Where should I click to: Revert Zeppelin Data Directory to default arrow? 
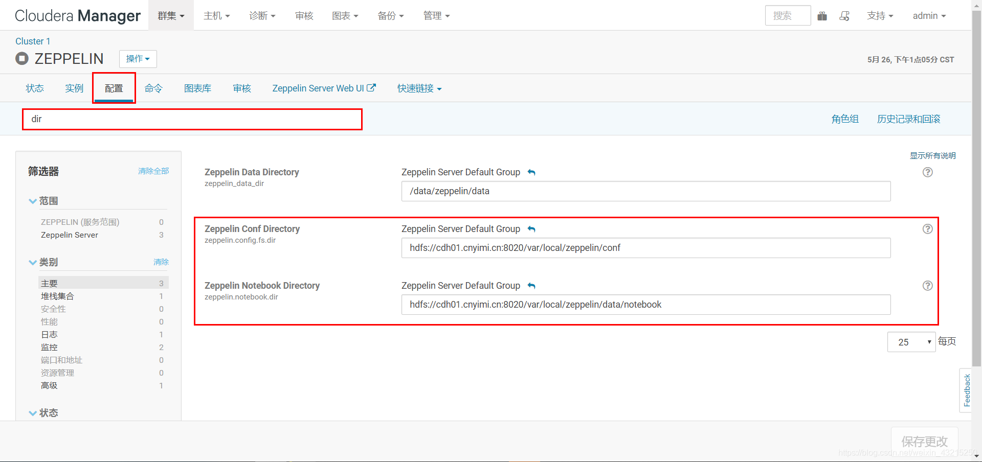pos(531,172)
